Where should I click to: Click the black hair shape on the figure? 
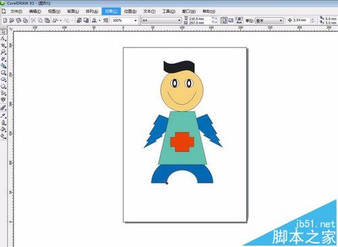(178, 67)
